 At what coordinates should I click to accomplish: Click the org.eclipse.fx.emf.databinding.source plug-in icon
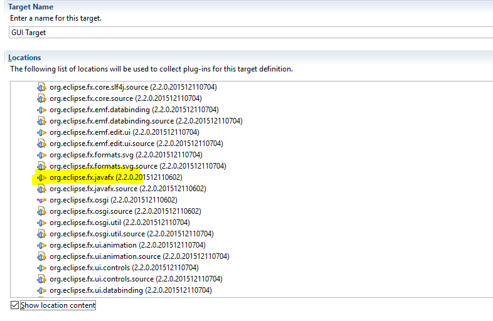(41, 121)
